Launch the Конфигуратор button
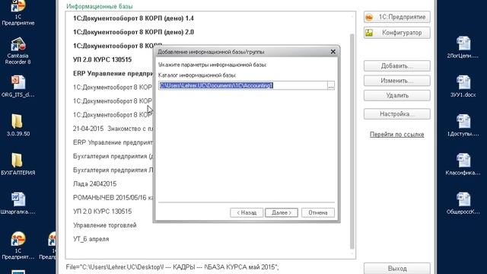487x274 pixels. 397,33
